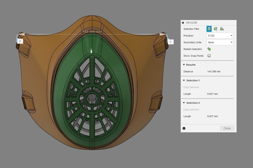This screenshot has height=168, width=253.
Task: Click the Selection 1 length value
Action: [x=212, y=94]
